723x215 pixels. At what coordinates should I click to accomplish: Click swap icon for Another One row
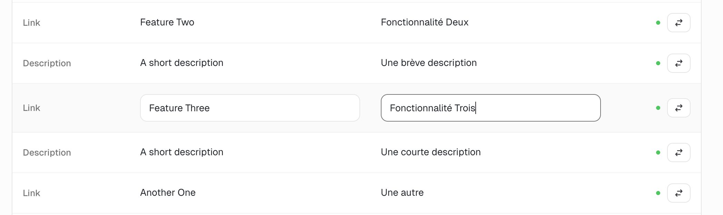tap(679, 193)
